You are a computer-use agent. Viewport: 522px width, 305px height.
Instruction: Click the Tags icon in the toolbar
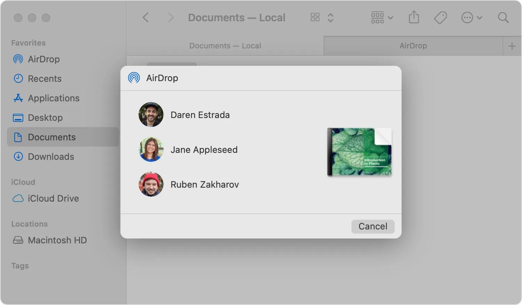[x=440, y=17]
